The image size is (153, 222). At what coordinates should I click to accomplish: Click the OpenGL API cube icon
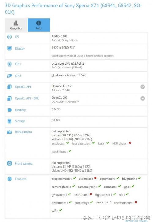[9, 87]
